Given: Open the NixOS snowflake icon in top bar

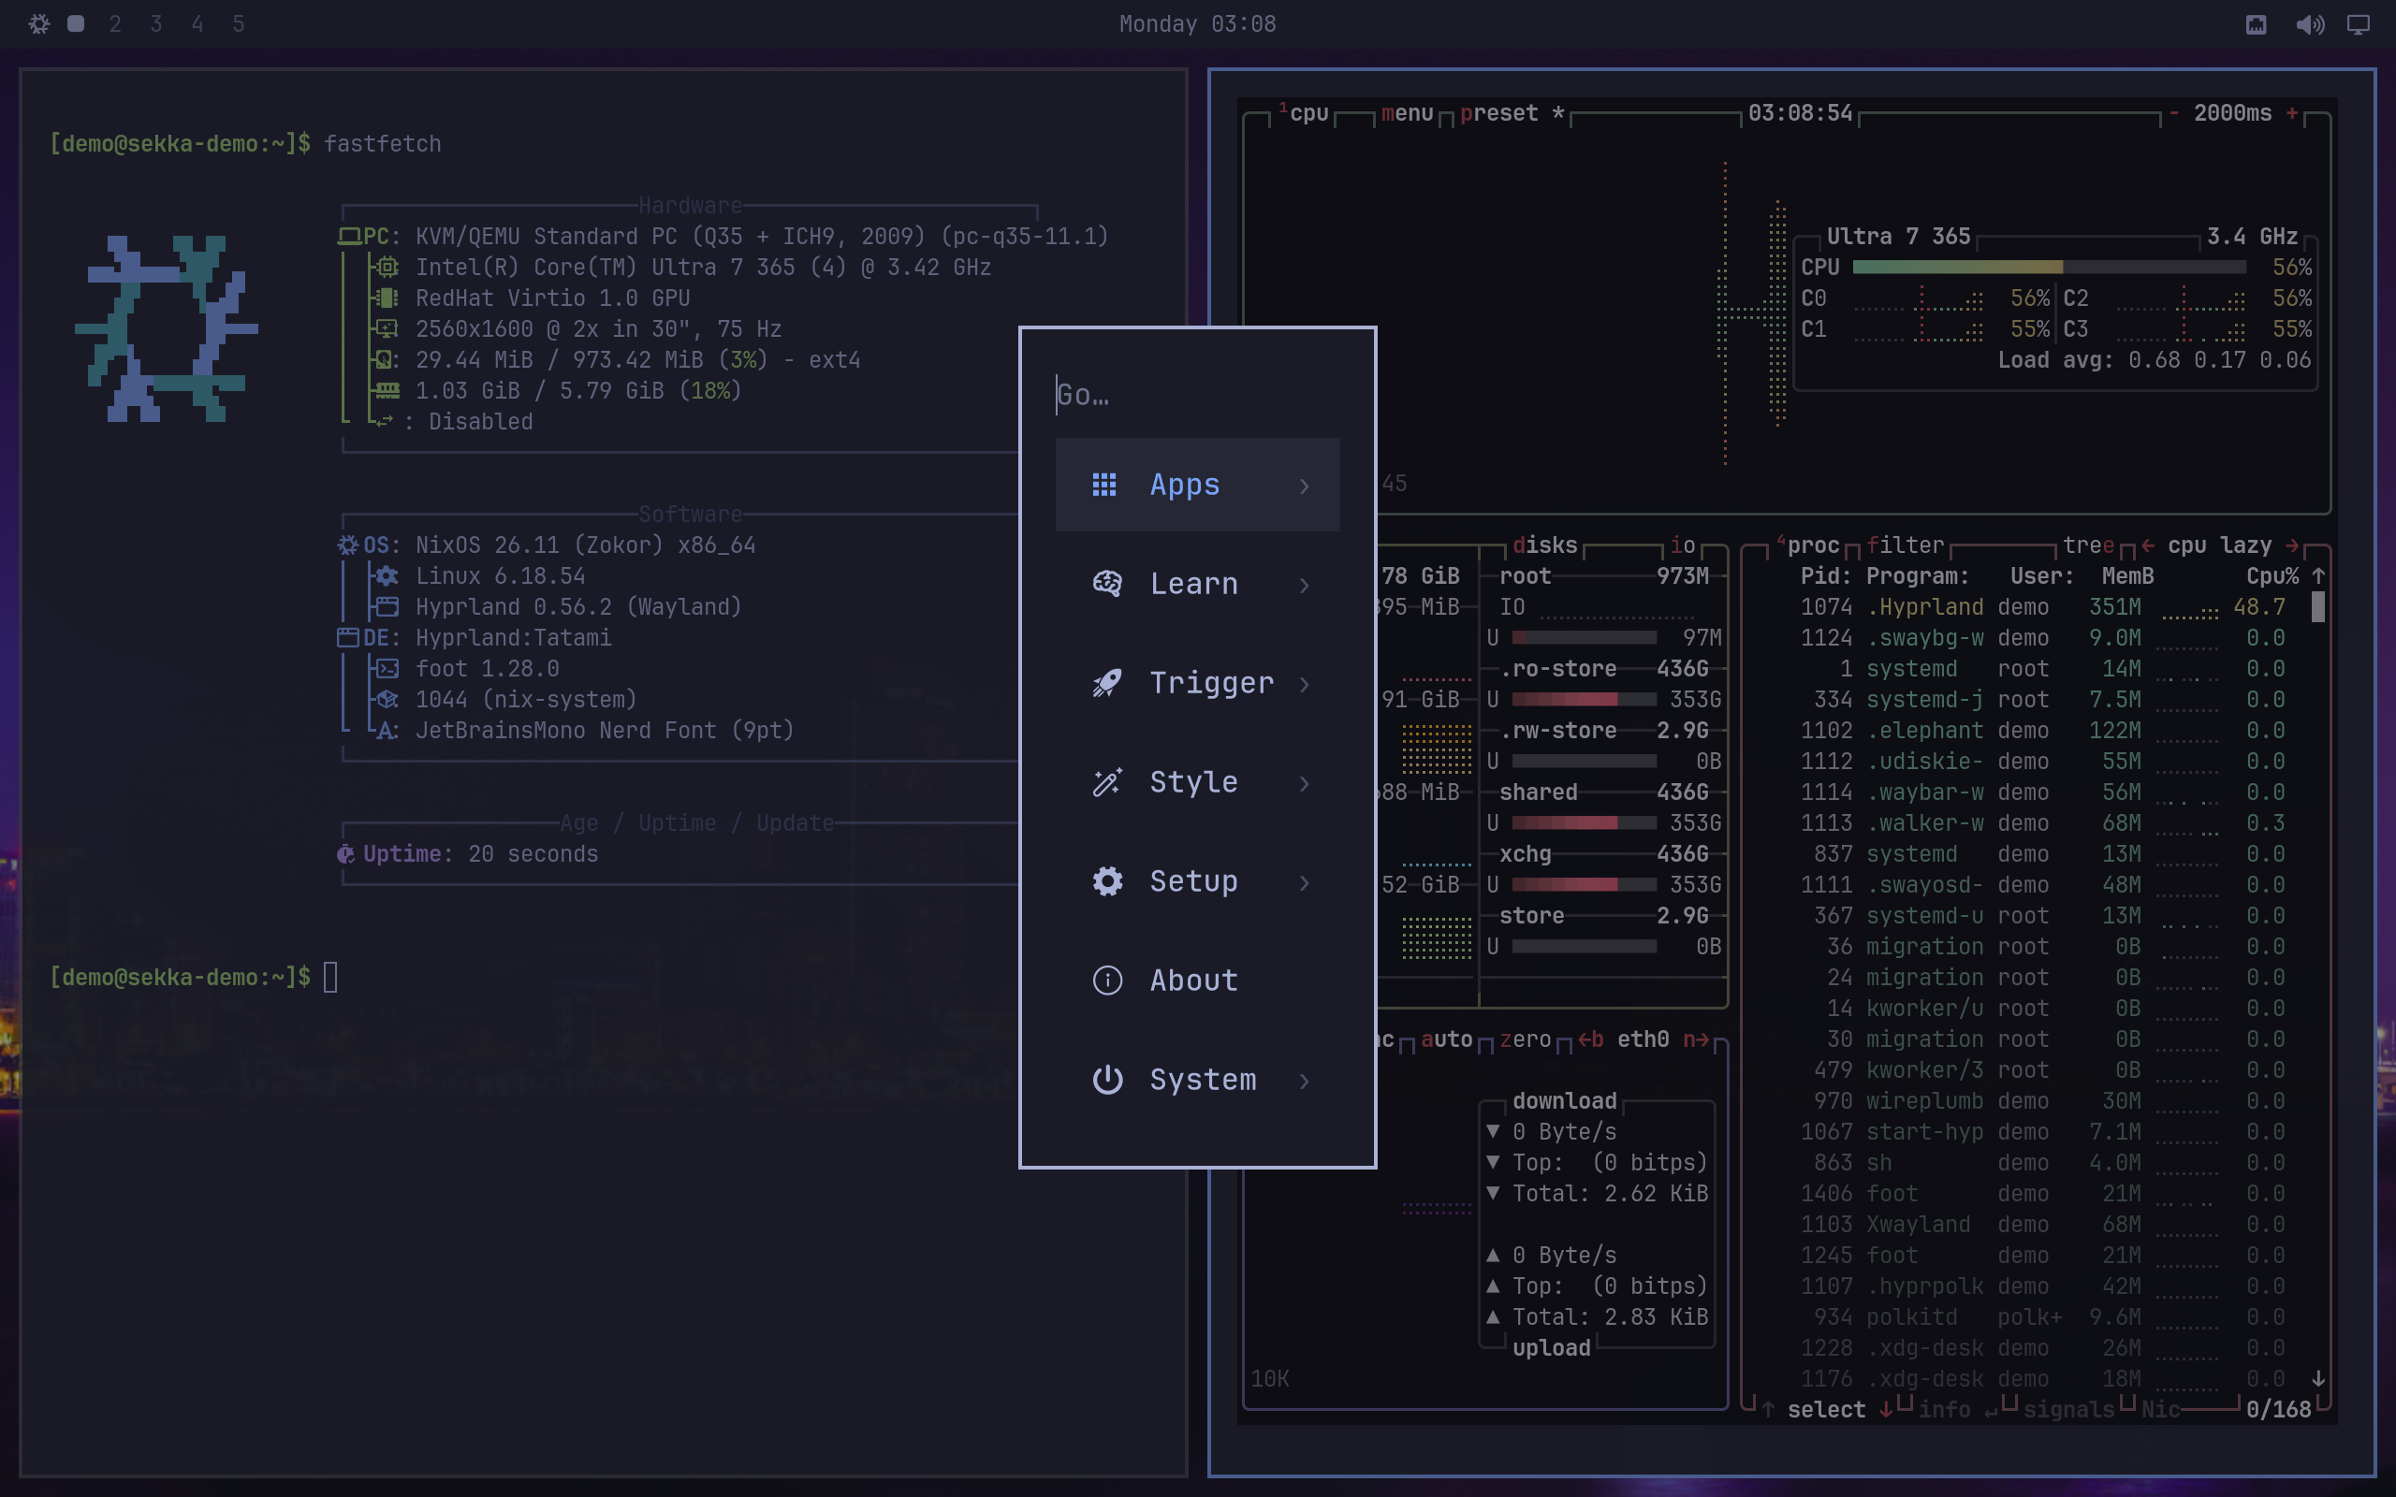Looking at the screenshot, I should tap(38, 23).
